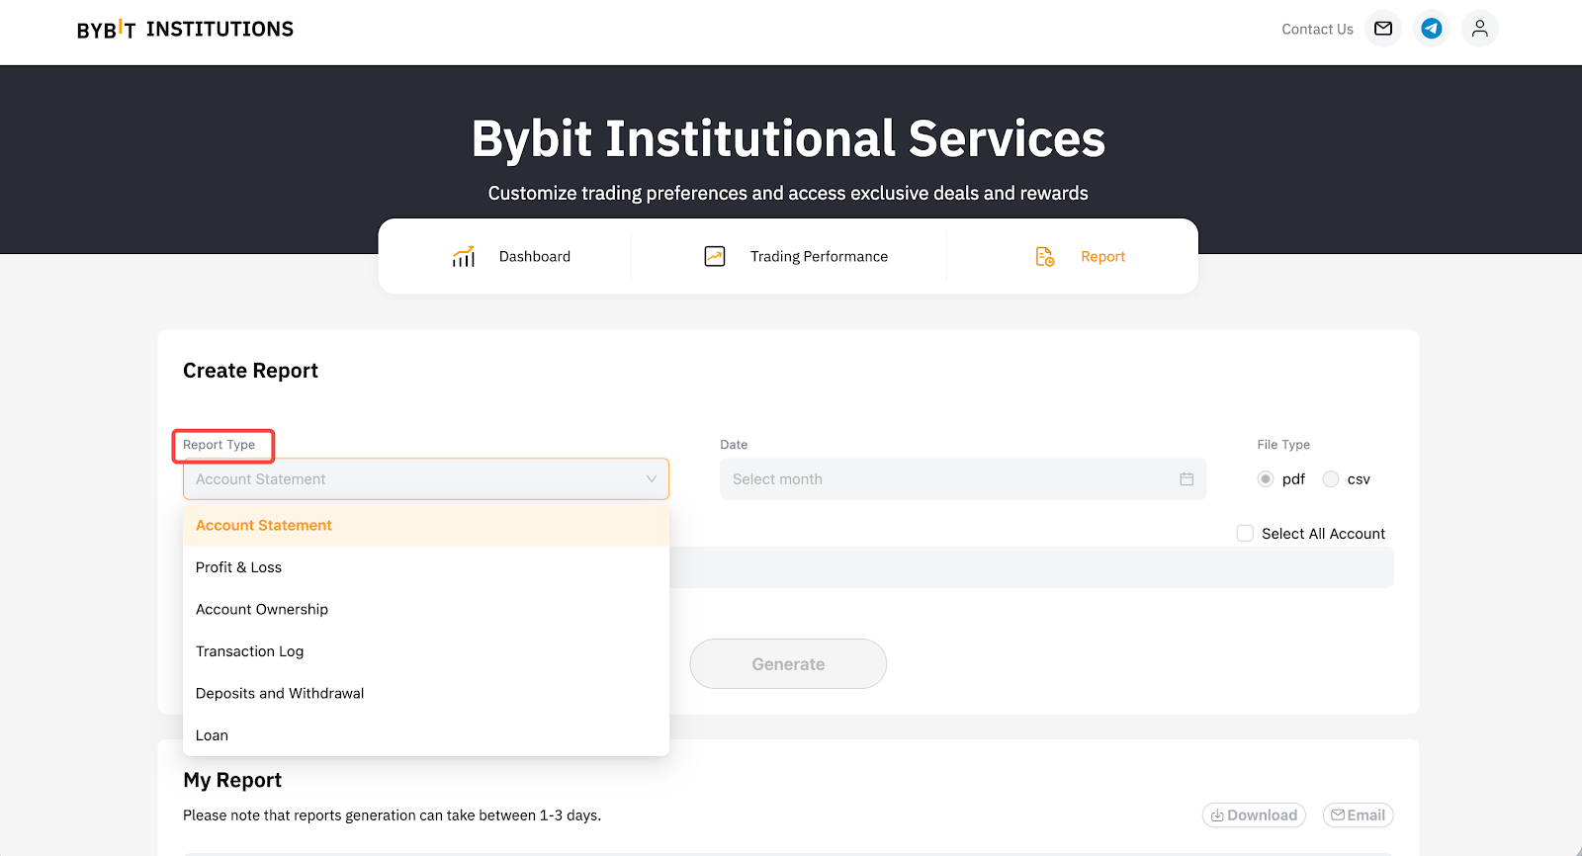Image resolution: width=1582 pixels, height=856 pixels.
Task: Collapse the Report Type dropdown chevron
Action: pos(652,479)
